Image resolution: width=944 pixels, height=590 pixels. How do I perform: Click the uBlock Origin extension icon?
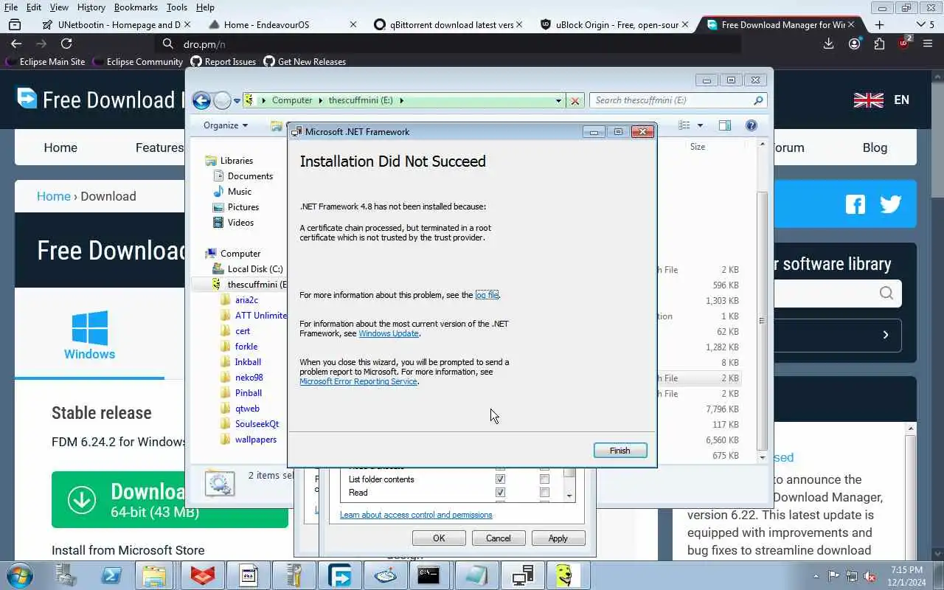pyautogui.click(x=903, y=44)
